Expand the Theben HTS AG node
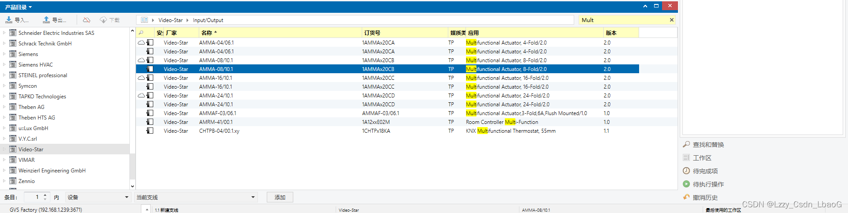This screenshot has height=213, width=848. (x=4, y=117)
